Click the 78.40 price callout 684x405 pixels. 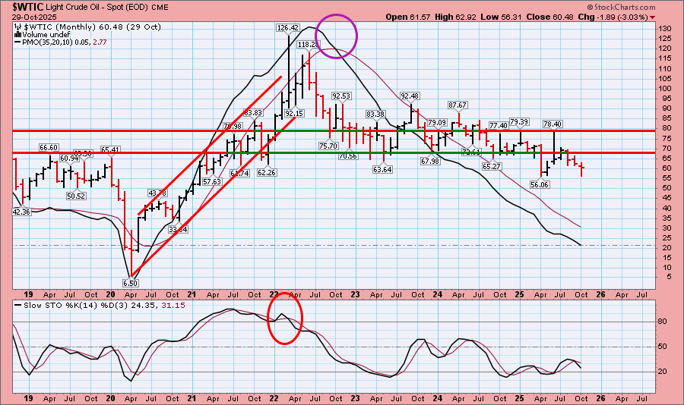(553, 124)
